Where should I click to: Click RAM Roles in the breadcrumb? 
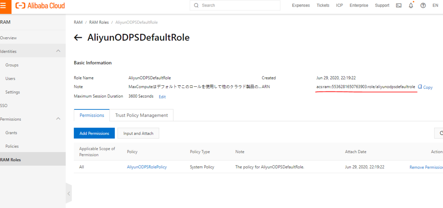click(99, 23)
